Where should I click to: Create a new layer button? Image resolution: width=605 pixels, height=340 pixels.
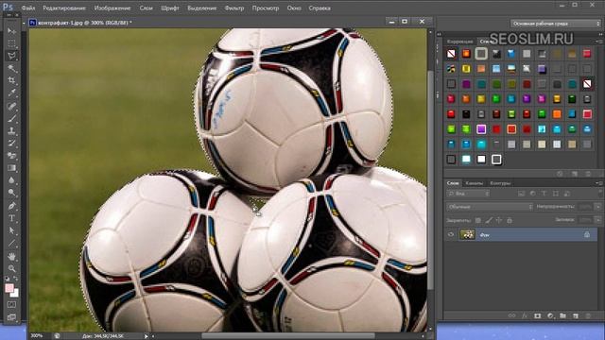(x=576, y=315)
